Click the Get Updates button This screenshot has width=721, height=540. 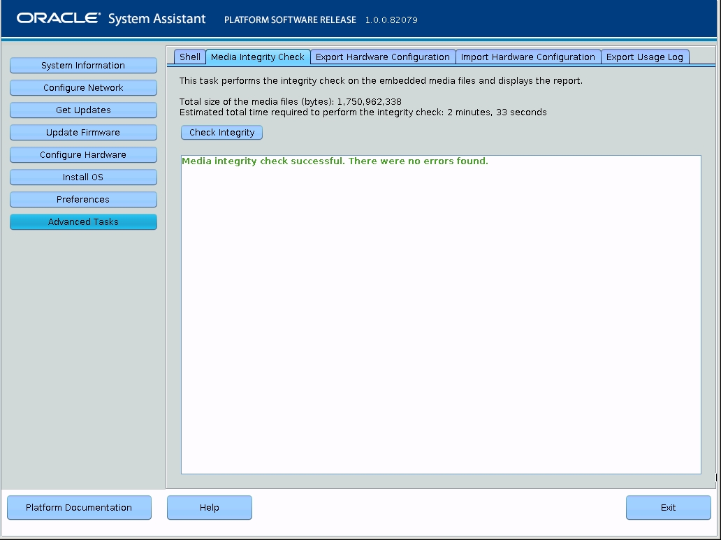click(83, 110)
